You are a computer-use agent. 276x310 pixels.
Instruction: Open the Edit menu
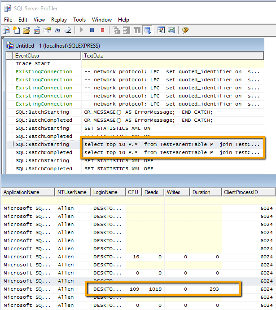23,20
